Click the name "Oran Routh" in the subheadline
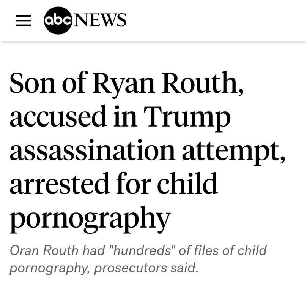307x285 pixels. tap(44, 250)
